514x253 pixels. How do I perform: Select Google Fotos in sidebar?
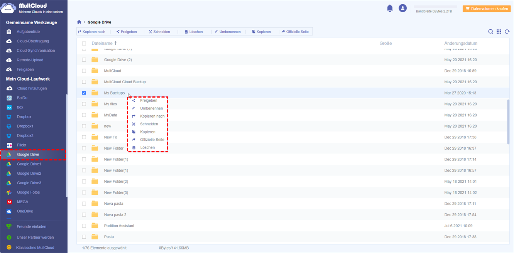tap(28, 192)
